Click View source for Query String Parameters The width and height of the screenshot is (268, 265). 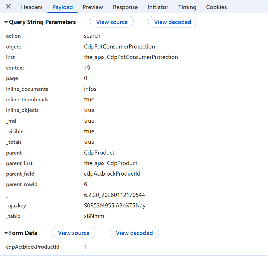pyautogui.click(x=112, y=22)
